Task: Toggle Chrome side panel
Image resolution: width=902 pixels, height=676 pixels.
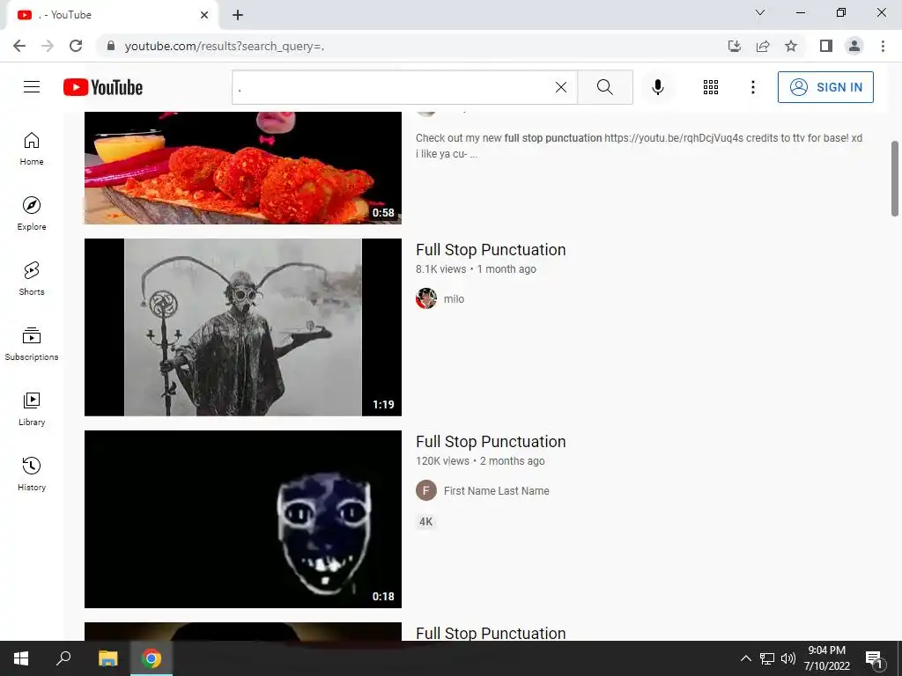Action: point(826,46)
